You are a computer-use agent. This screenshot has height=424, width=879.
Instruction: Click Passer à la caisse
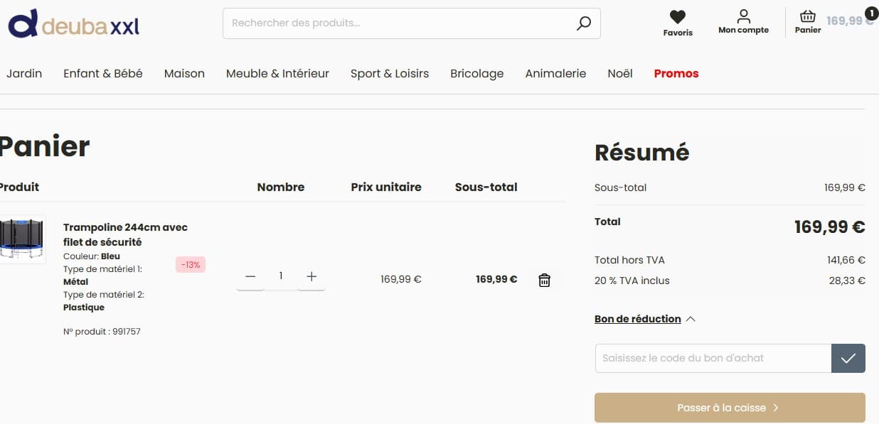(730, 407)
